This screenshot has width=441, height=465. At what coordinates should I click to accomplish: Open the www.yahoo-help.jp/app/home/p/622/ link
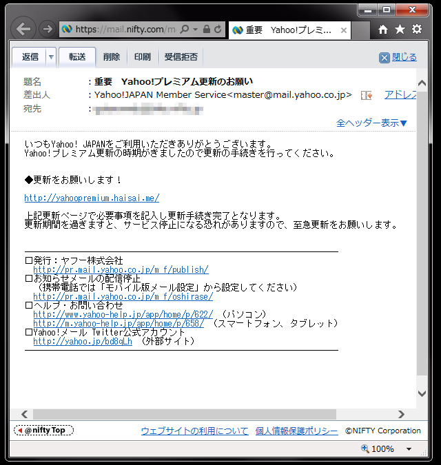point(123,314)
